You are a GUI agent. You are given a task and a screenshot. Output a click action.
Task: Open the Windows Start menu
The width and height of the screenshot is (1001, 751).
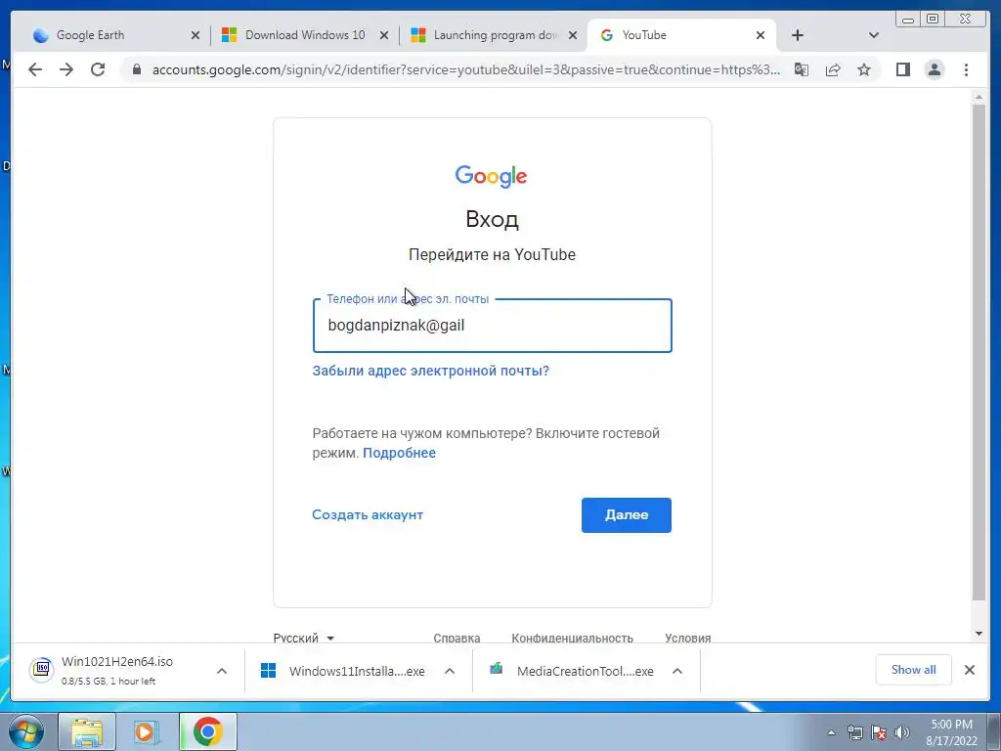pos(26,731)
